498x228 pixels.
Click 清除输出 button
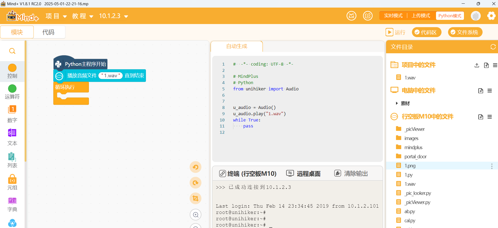pos(351,174)
